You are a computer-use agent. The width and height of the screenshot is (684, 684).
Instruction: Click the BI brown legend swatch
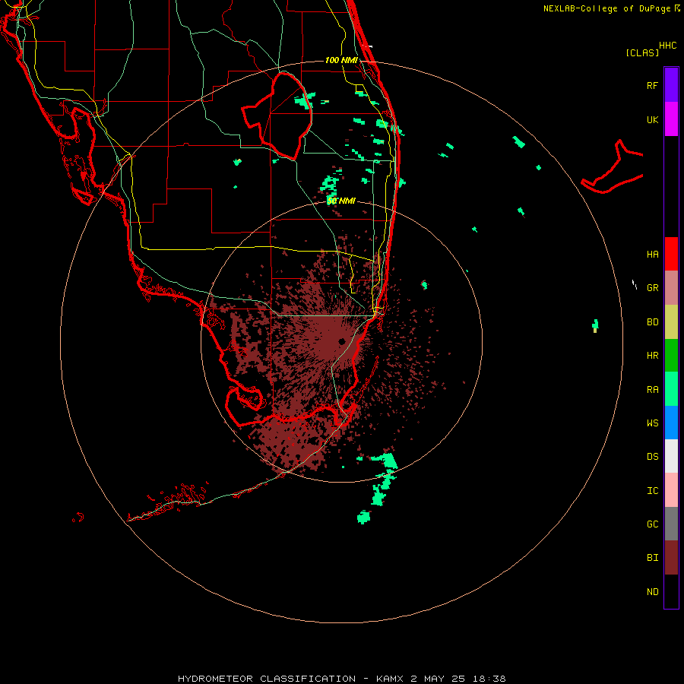671,558
